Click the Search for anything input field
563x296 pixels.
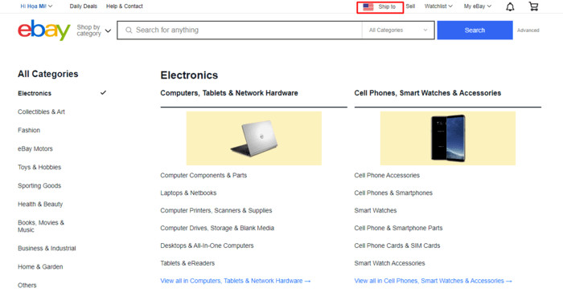240,30
